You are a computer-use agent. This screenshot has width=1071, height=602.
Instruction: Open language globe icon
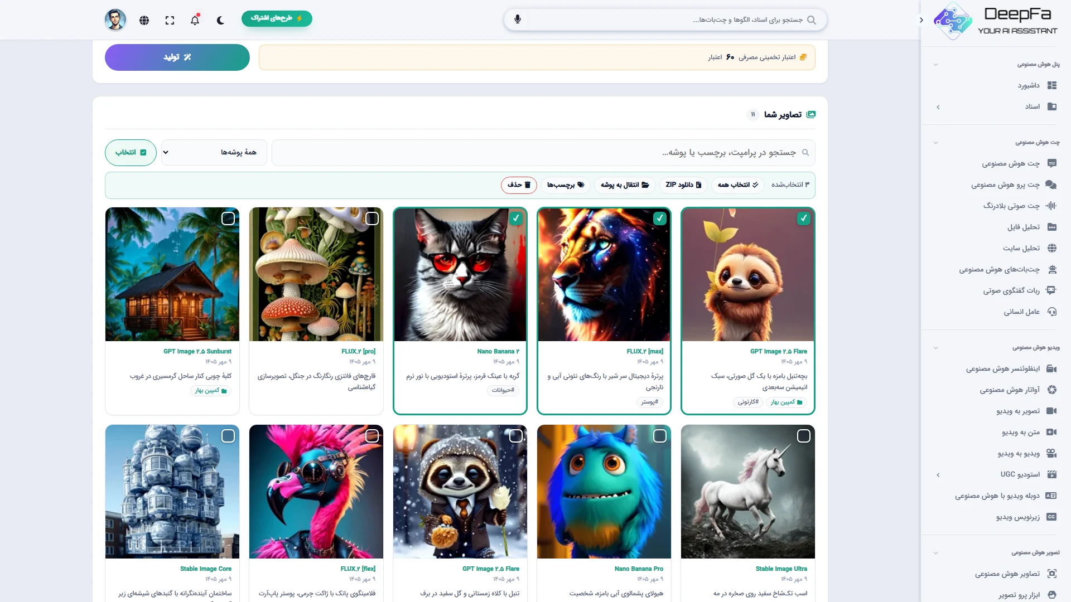coord(144,20)
